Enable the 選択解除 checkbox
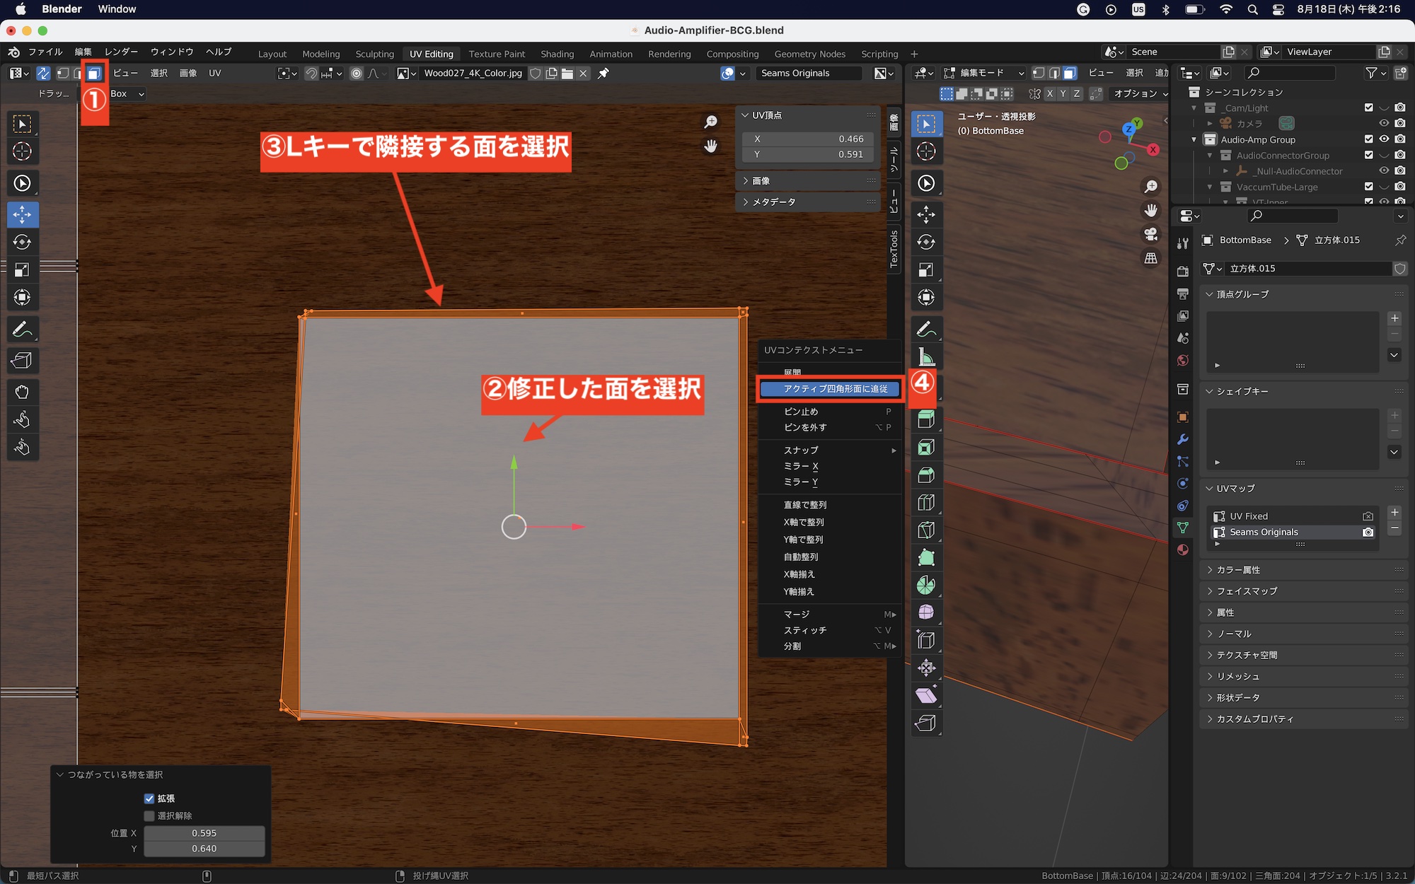1415x884 pixels. click(x=149, y=816)
